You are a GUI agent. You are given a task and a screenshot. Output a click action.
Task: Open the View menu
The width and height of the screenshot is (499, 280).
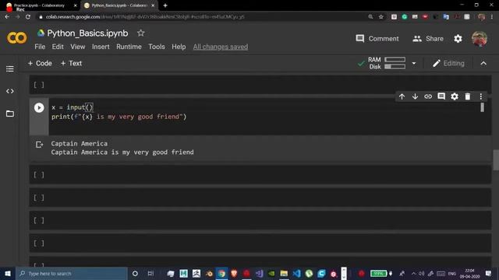click(x=78, y=47)
